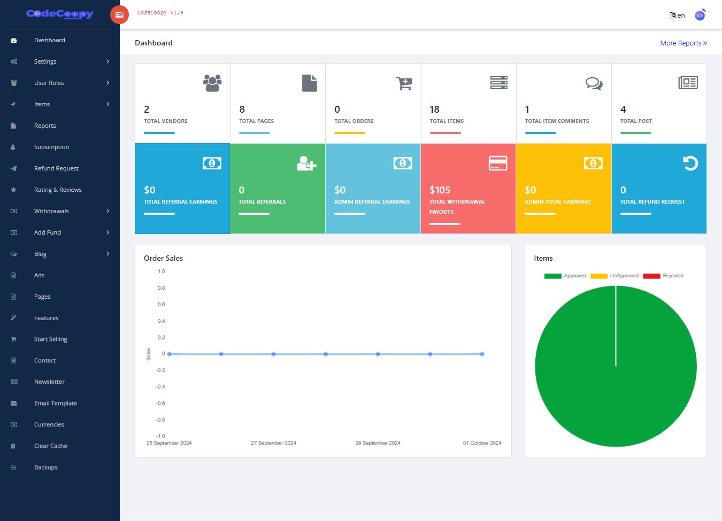Image resolution: width=722 pixels, height=521 pixels.
Task: Expand the User Roles submenu chevron
Action: point(108,83)
